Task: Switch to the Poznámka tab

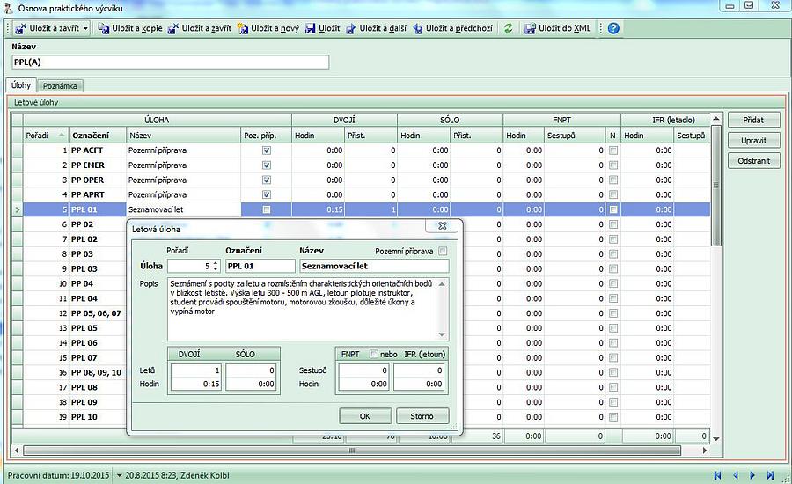Action: (61, 85)
